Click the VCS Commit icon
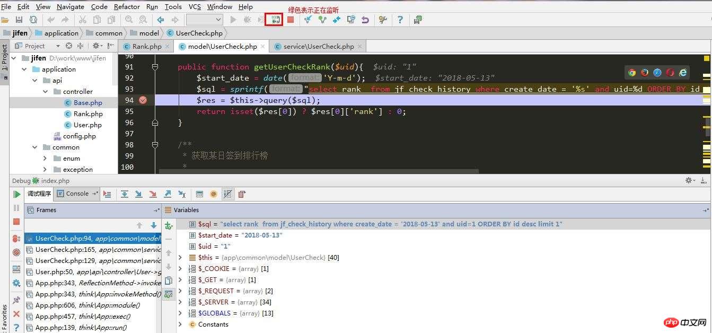Image resolution: width=712 pixels, height=333 pixels. (322, 20)
